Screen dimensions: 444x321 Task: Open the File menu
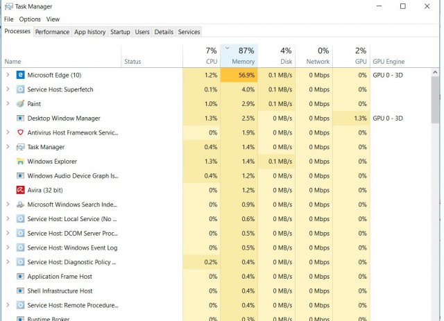tap(9, 19)
